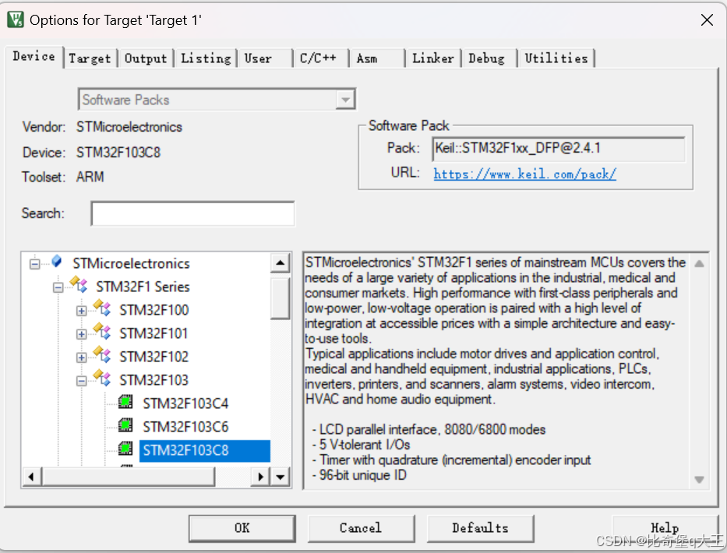Image resolution: width=727 pixels, height=553 pixels.
Task: Expand the STM32F101 tree node
Action: click(81, 334)
